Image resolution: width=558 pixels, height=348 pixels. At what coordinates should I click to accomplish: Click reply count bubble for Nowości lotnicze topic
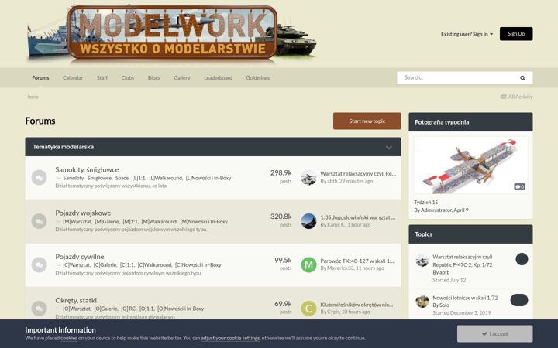(x=519, y=300)
